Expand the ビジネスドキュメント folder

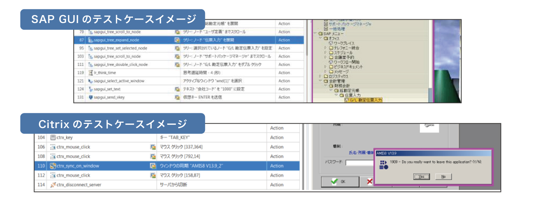pos(325,66)
